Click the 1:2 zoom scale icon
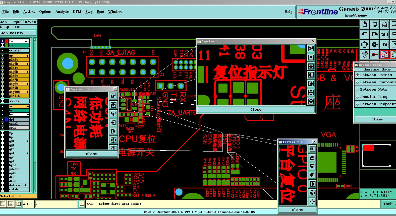The height and width of the screenshot is (216, 396). (384, 44)
